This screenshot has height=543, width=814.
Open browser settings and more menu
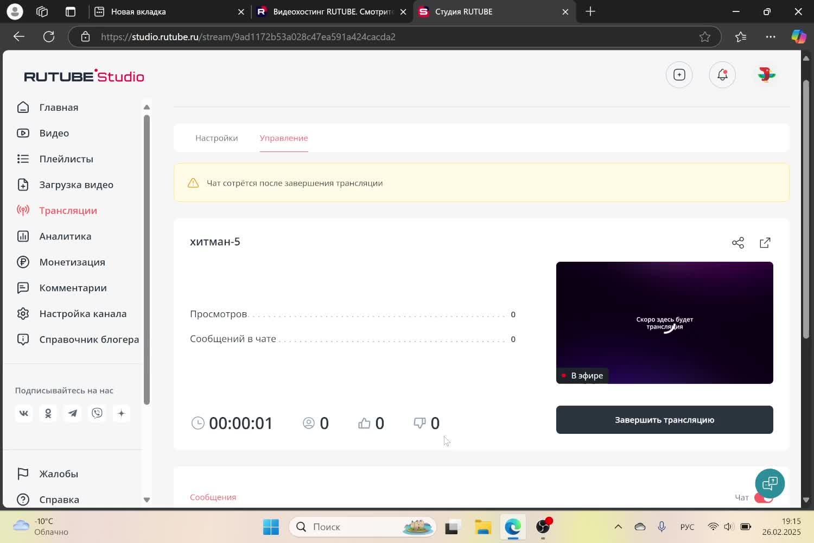click(771, 37)
